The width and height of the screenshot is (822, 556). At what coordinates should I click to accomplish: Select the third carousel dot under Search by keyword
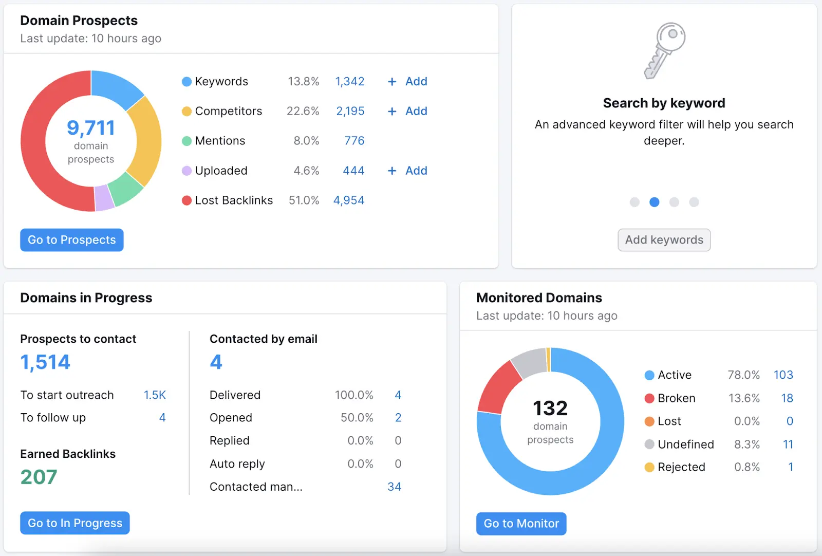674,202
